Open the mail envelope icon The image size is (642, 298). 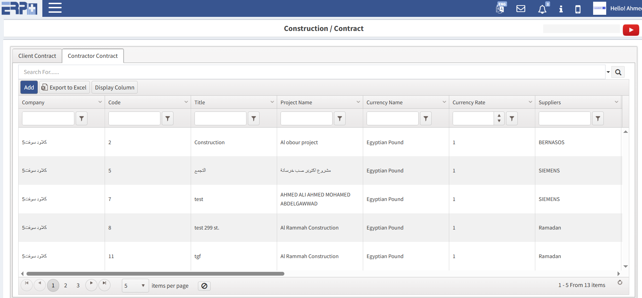pyautogui.click(x=521, y=9)
